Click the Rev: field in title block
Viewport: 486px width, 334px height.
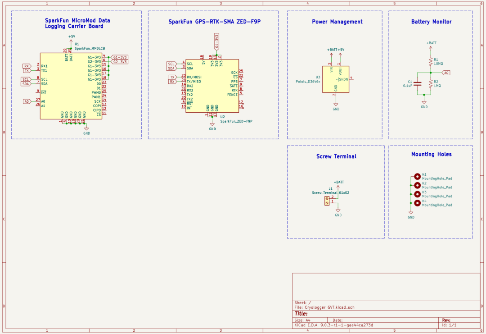446,320
